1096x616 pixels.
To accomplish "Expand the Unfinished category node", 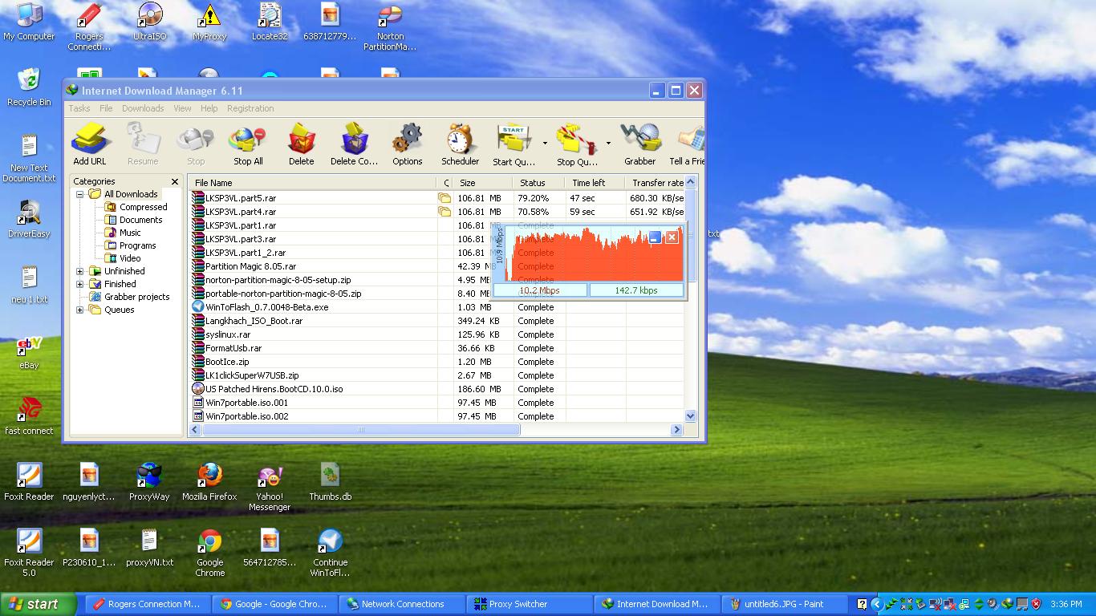I will coord(80,271).
